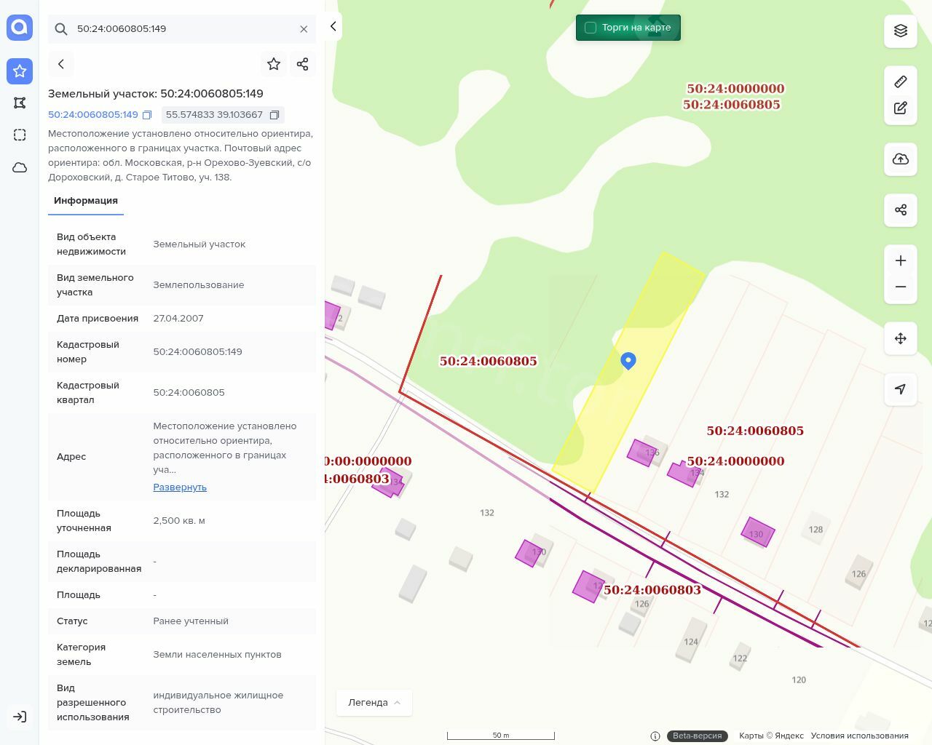Switch to the 'Информация' tab
The width and height of the screenshot is (932, 745).
pos(86,201)
